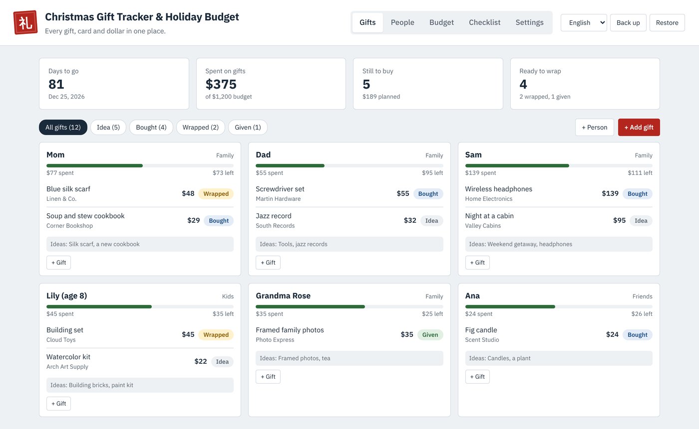Click the Days to go 81 card
Image resolution: width=699 pixels, height=429 pixels.
114,84
